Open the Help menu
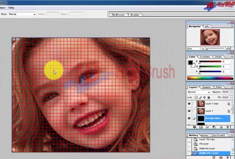235x159 pixels. coord(11,8)
